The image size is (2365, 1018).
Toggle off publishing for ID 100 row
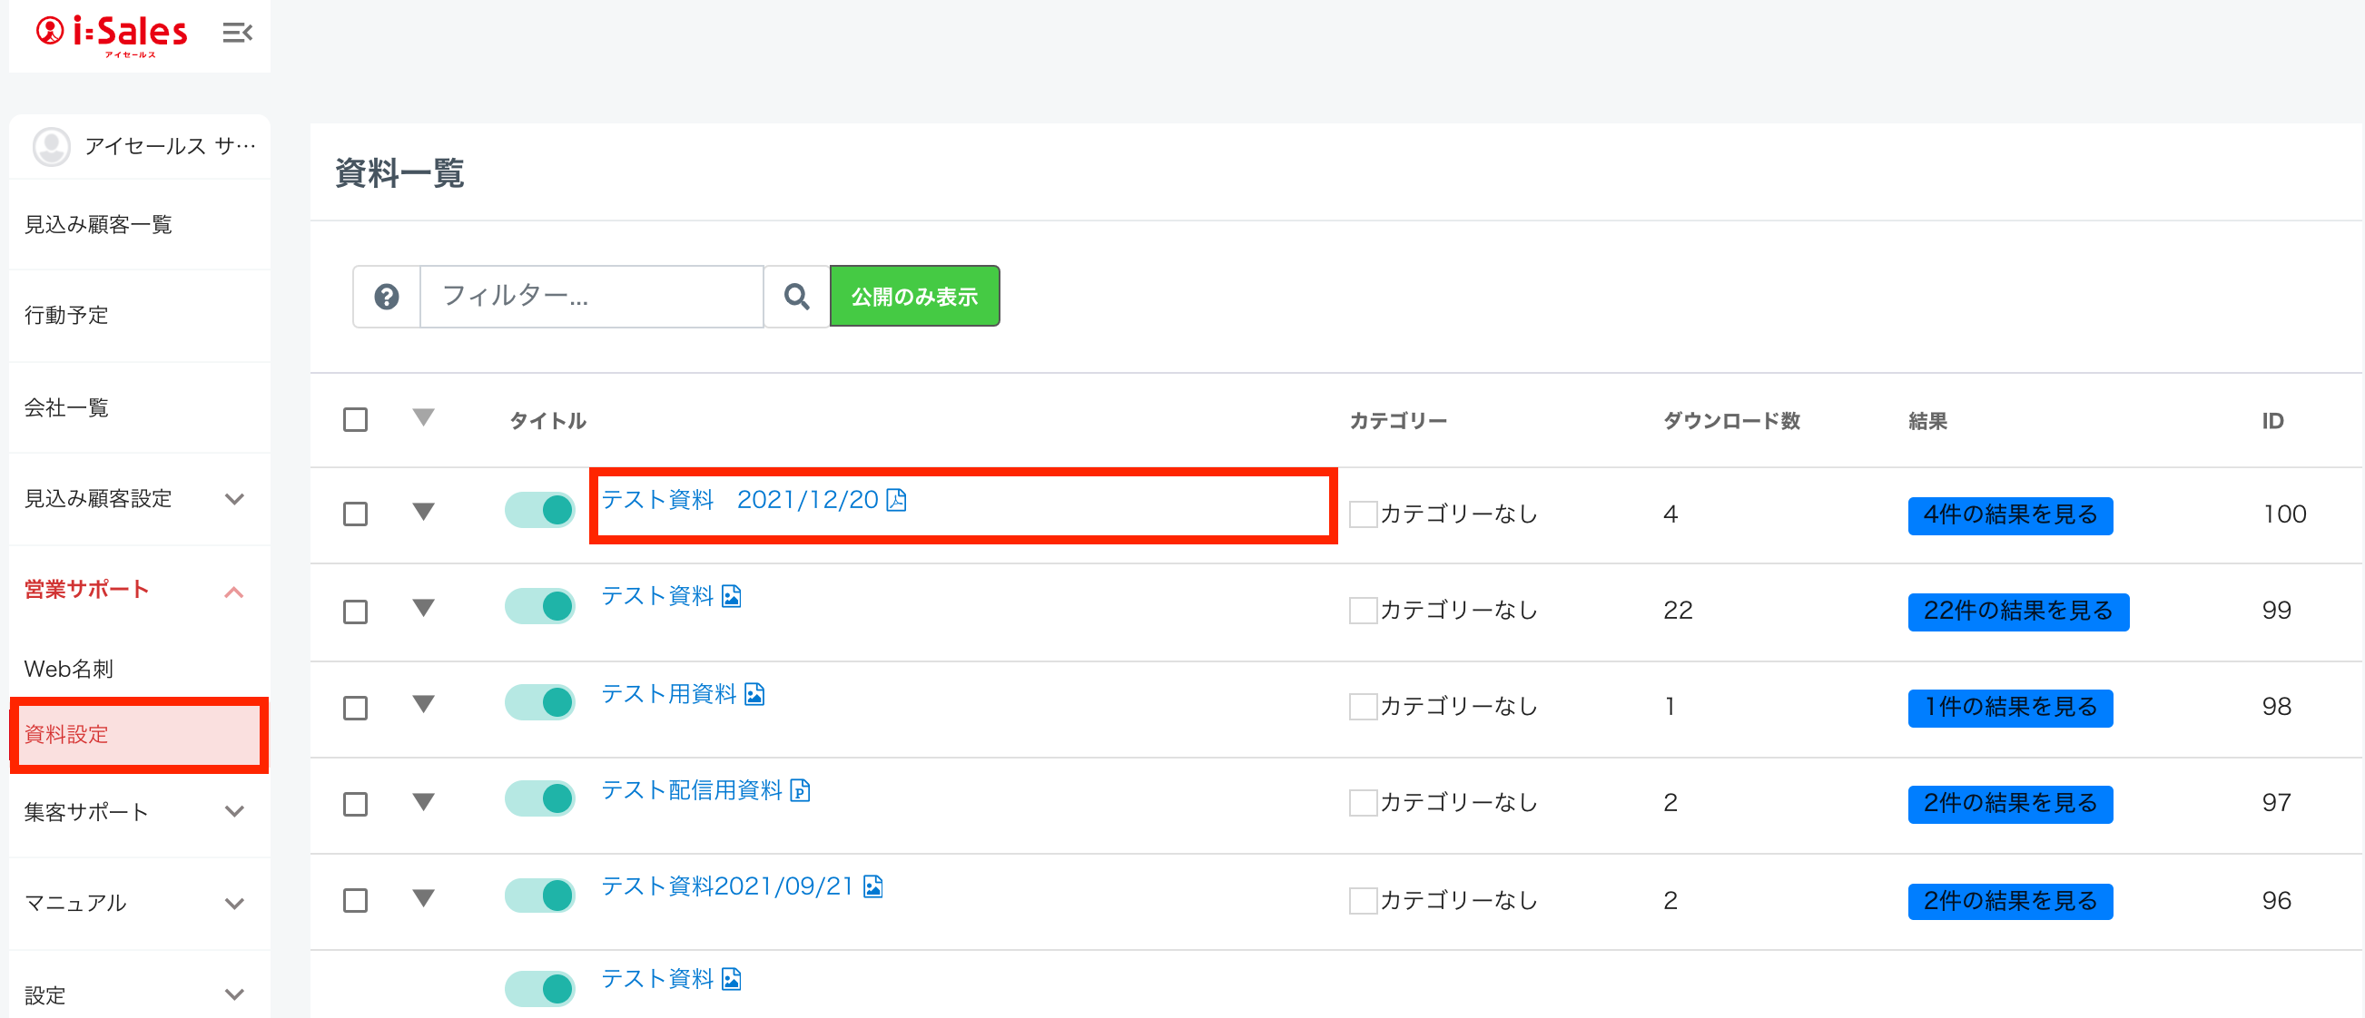point(540,510)
